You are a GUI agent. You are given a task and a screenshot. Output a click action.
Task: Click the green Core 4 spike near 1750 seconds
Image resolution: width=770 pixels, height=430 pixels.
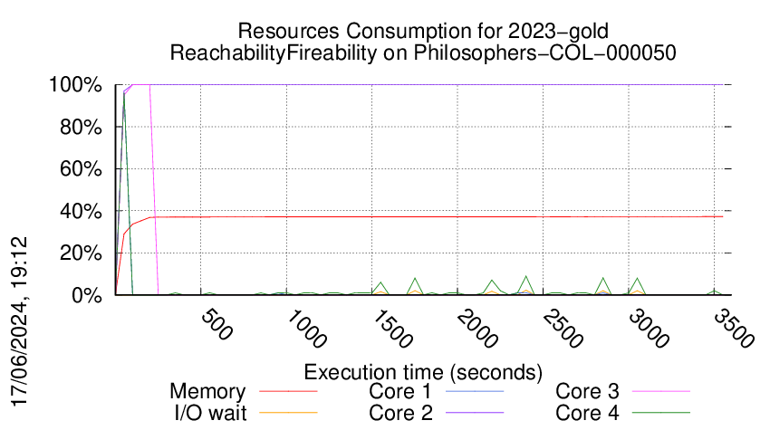tap(415, 286)
